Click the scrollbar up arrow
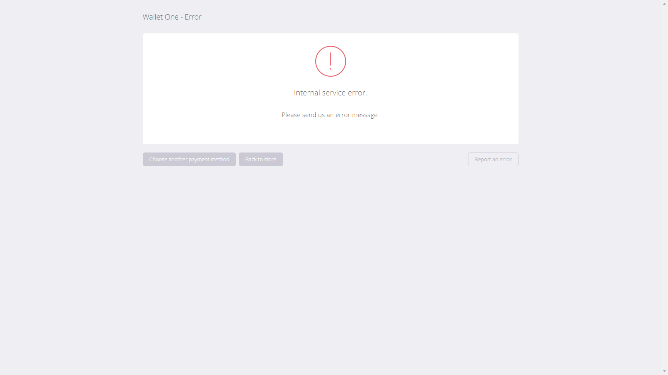The image size is (668, 375). (664, 3)
